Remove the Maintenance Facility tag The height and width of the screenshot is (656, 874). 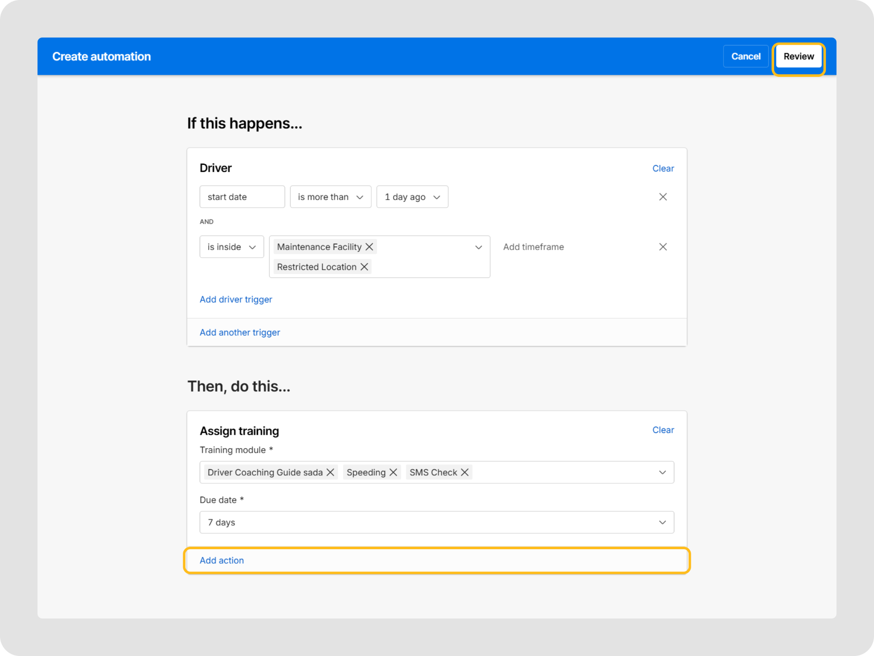pyautogui.click(x=369, y=247)
